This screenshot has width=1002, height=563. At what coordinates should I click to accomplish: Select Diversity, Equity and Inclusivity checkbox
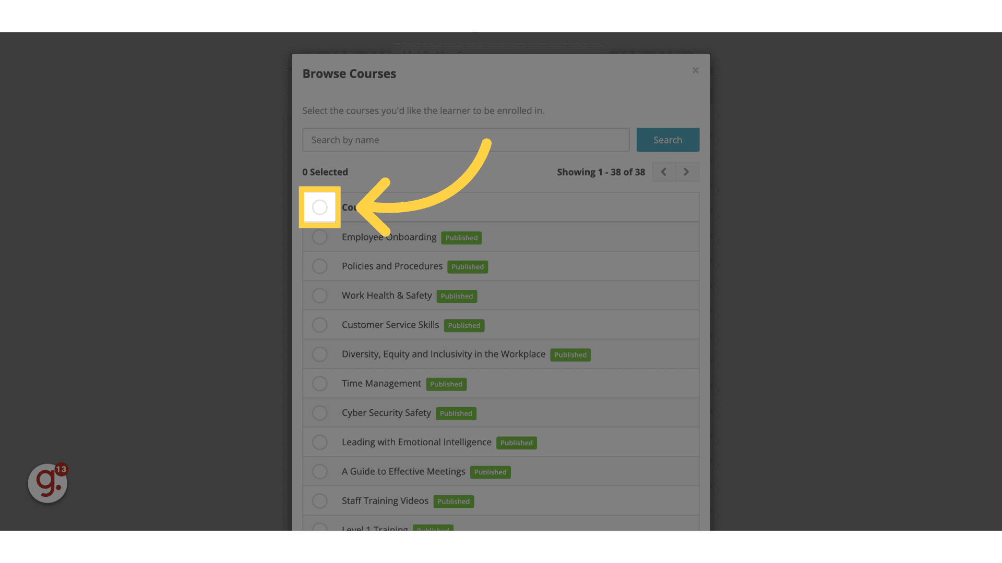point(320,354)
